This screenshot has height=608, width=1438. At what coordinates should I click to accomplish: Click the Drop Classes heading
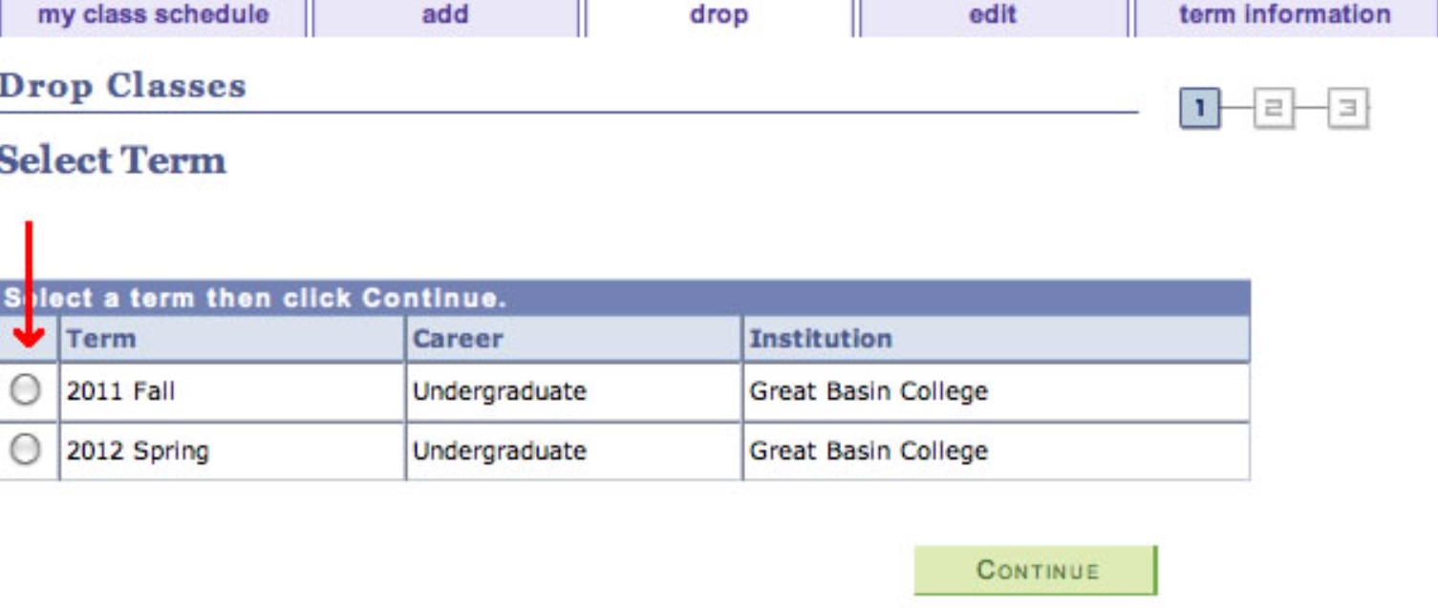122,86
